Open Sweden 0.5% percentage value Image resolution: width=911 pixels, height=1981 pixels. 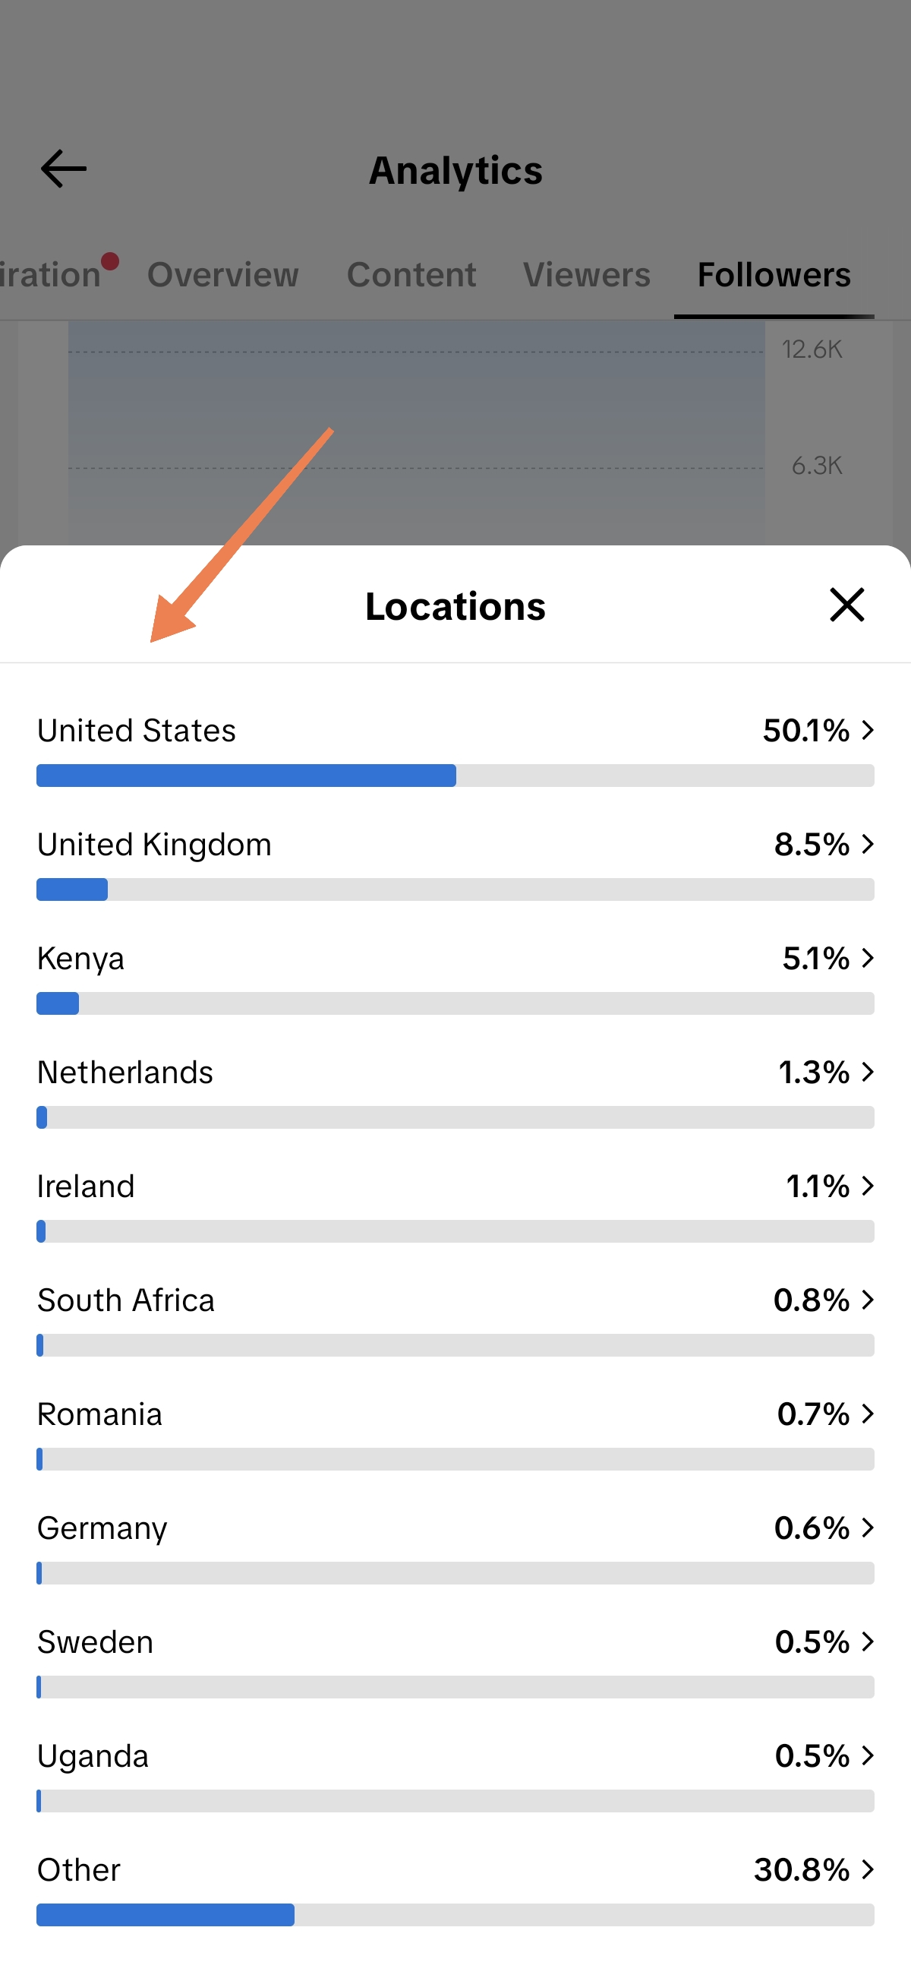tap(812, 1641)
